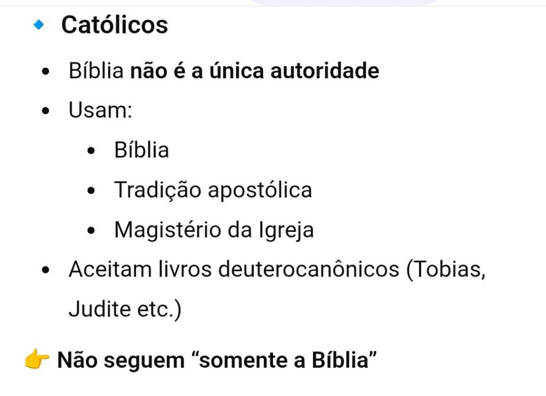Click the word "Aceitam"
This screenshot has width=546, height=396.
tap(102, 270)
